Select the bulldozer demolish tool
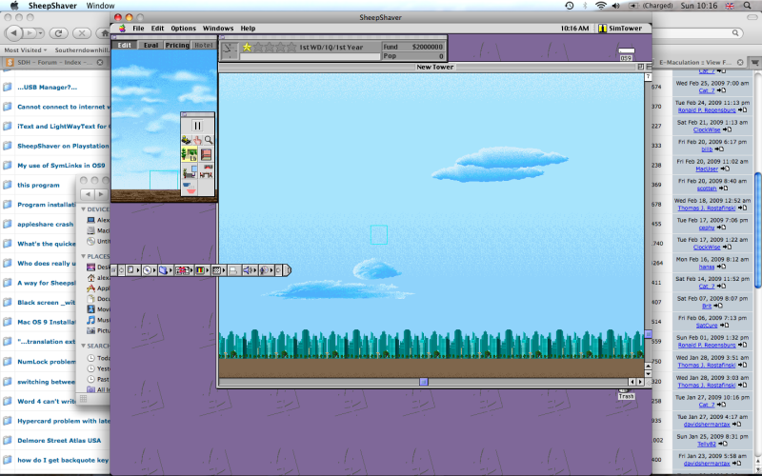 187,140
